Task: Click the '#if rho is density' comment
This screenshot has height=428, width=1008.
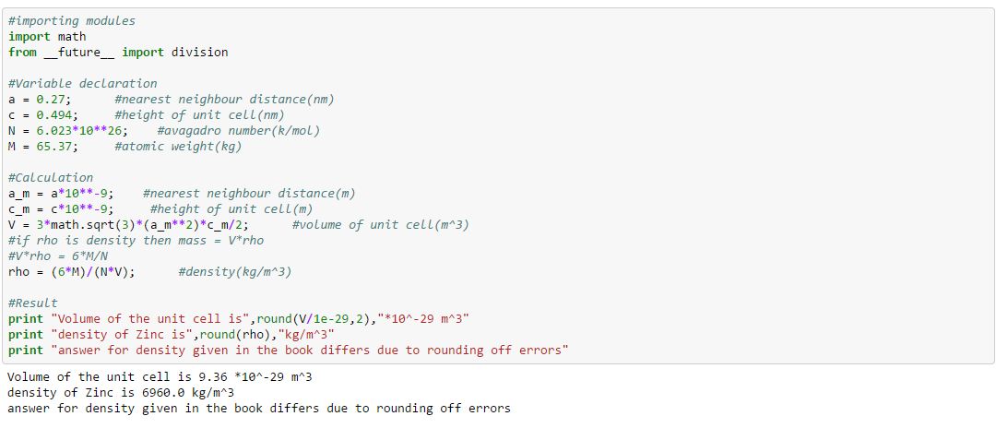Action: coord(136,241)
